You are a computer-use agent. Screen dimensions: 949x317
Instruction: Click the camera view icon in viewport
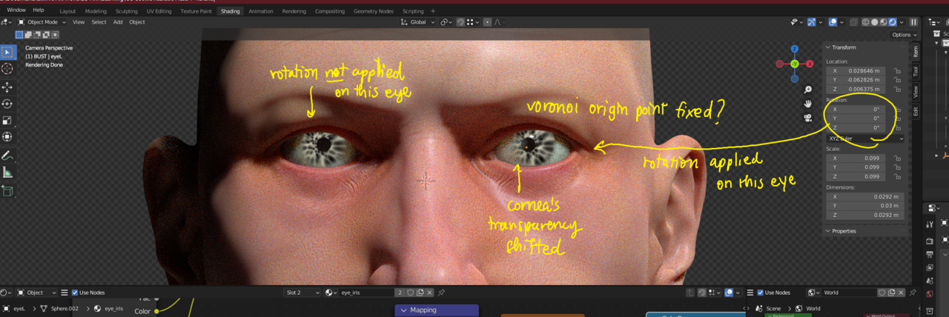point(807,118)
